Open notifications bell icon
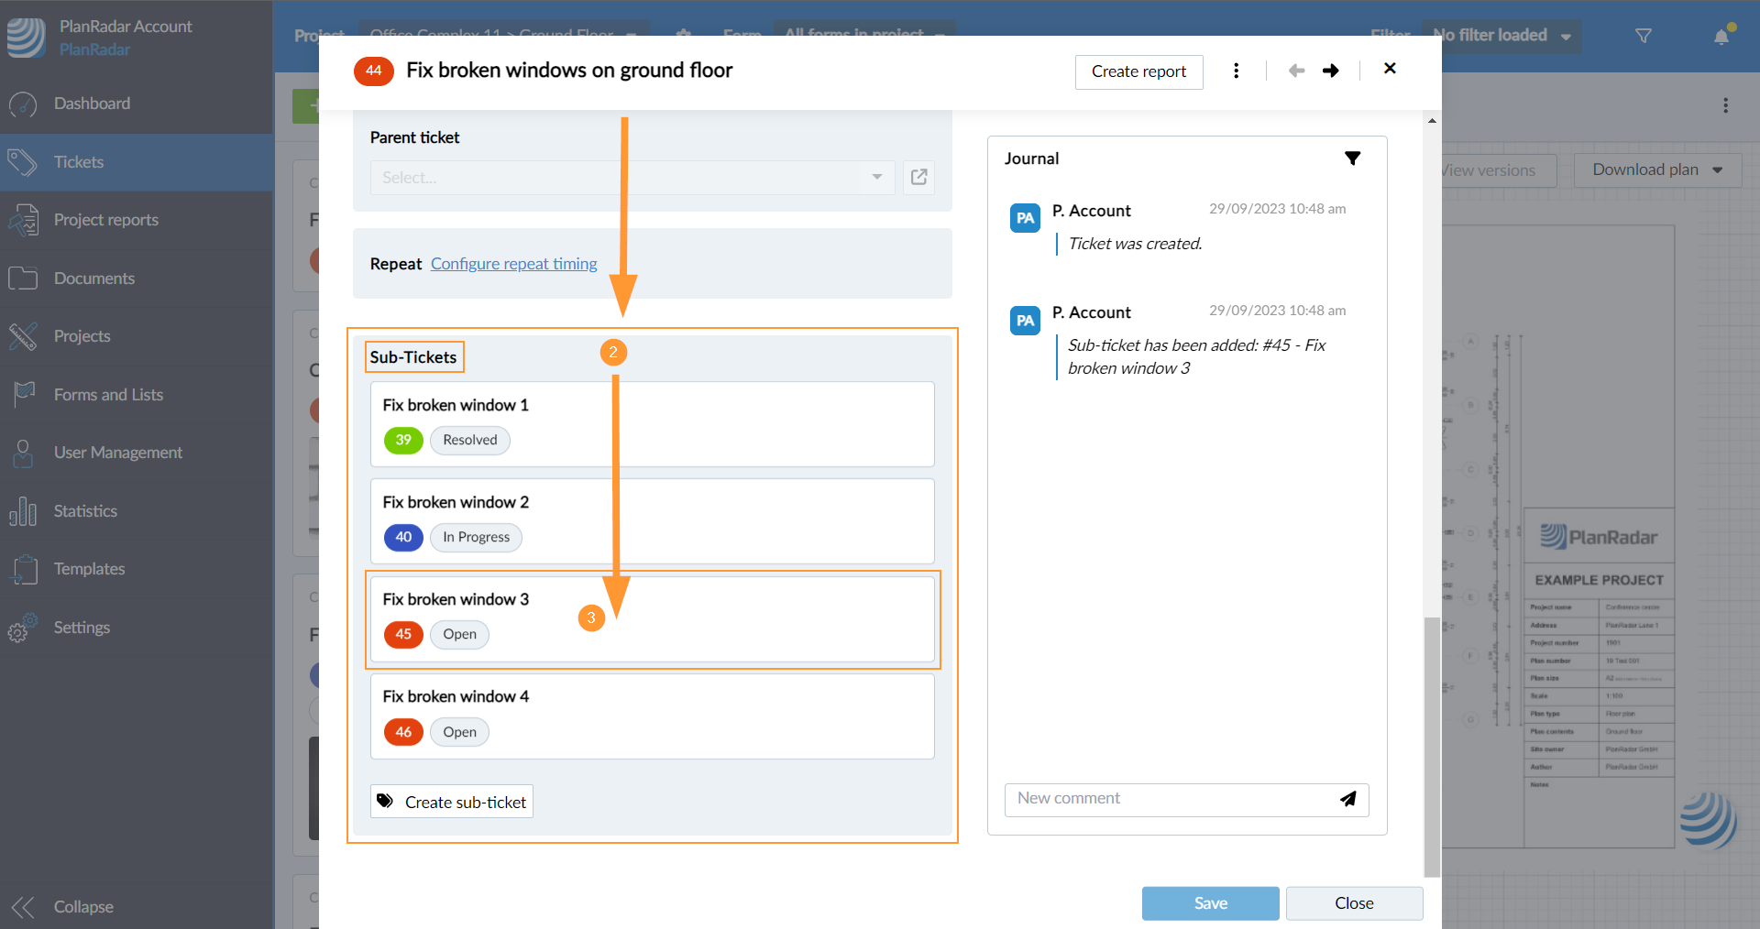The image size is (1760, 929). click(1721, 36)
